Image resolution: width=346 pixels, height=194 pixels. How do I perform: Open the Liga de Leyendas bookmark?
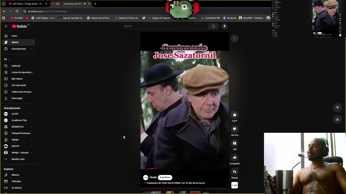coord(71,18)
